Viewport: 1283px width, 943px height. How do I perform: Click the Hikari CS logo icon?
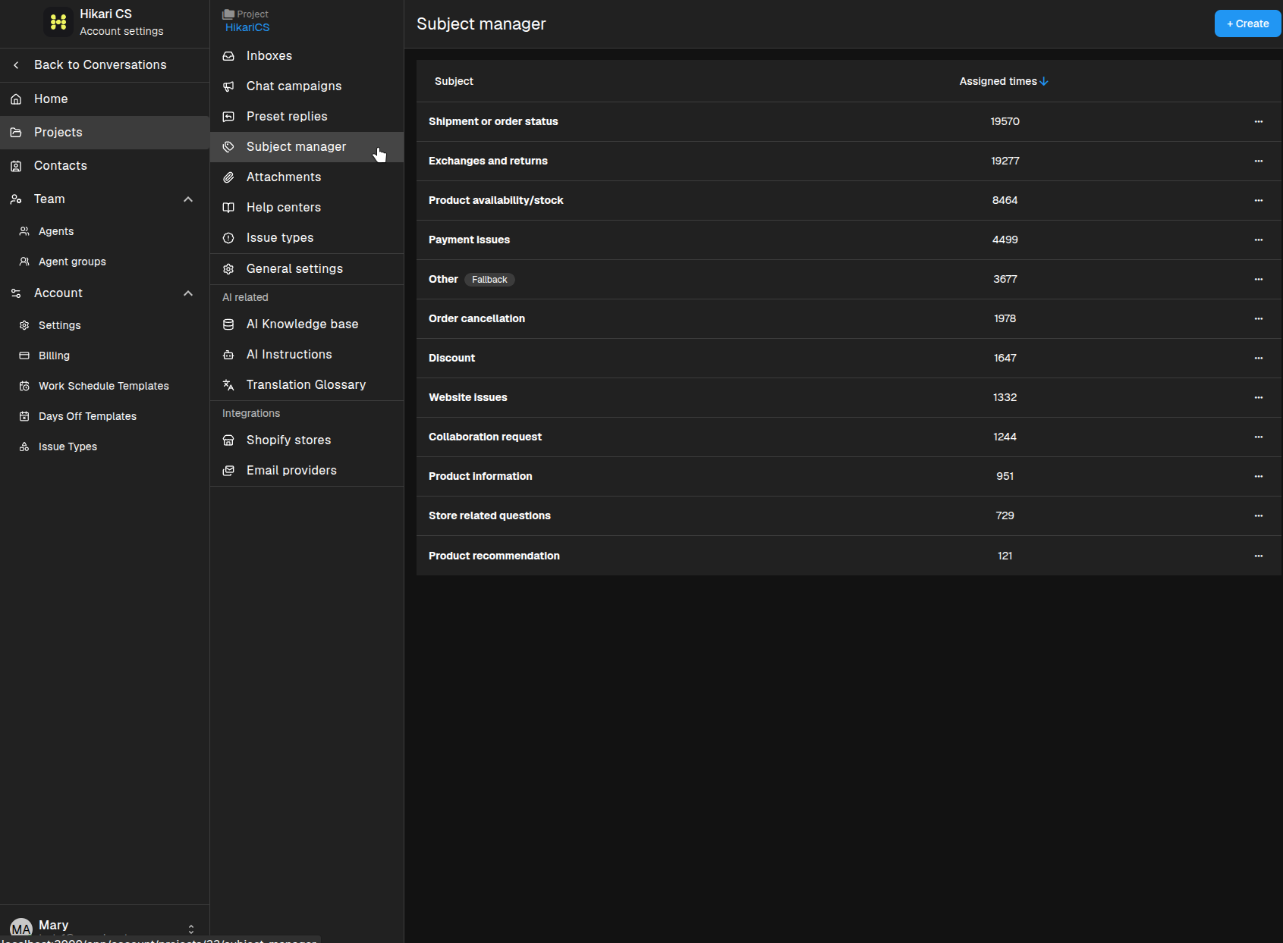click(x=58, y=22)
